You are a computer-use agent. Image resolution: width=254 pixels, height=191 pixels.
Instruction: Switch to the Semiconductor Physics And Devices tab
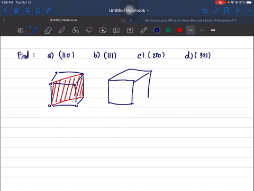pos(190,20)
